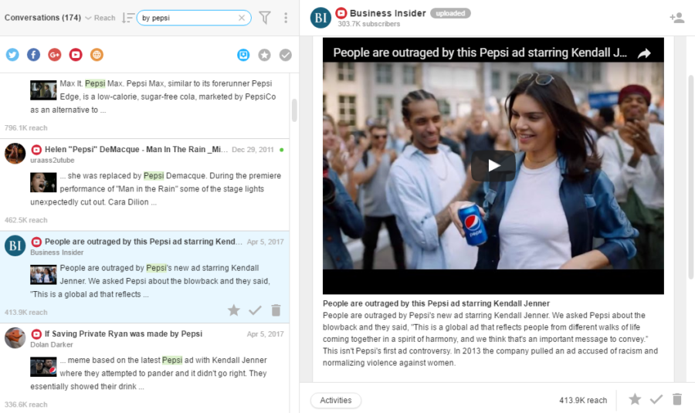Viewport: 695px width, 413px height.
Task: Open the Helen "Pepsi" DeMacque conversation
Action: coord(136,149)
